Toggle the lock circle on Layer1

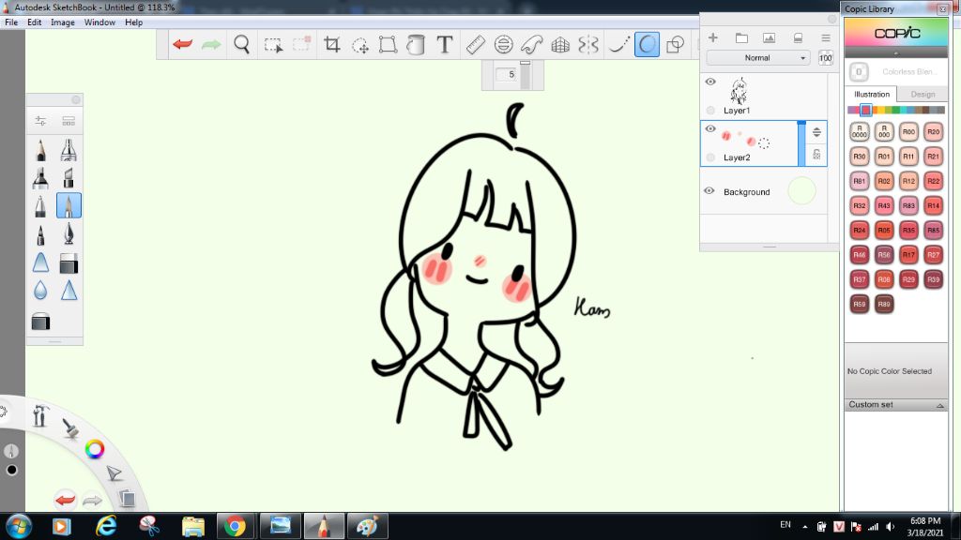(710, 111)
